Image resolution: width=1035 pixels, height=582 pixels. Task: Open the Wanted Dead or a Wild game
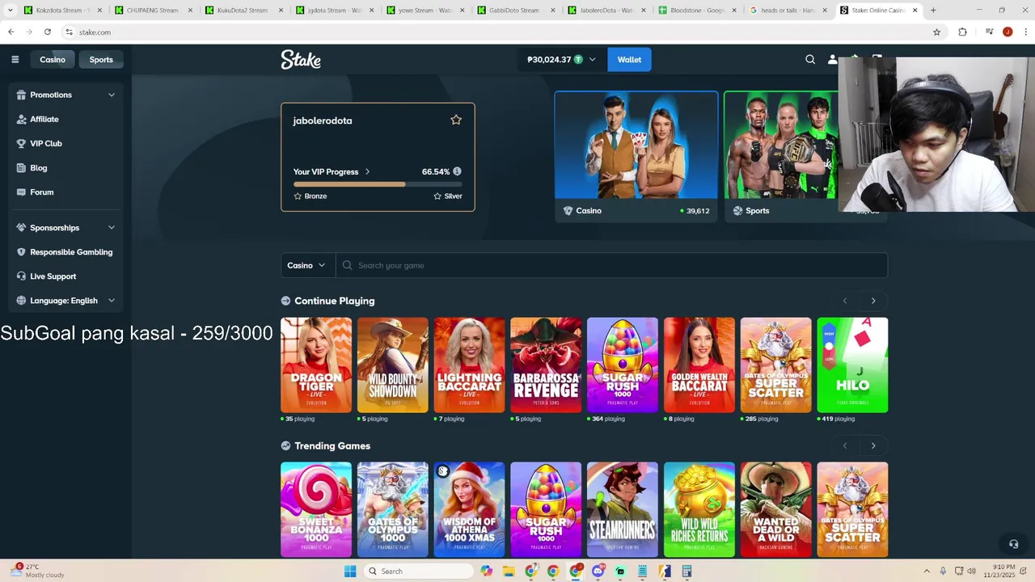pos(775,509)
